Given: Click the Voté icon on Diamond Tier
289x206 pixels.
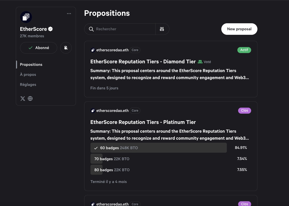Looking at the screenshot, I should pyautogui.click(x=200, y=62).
